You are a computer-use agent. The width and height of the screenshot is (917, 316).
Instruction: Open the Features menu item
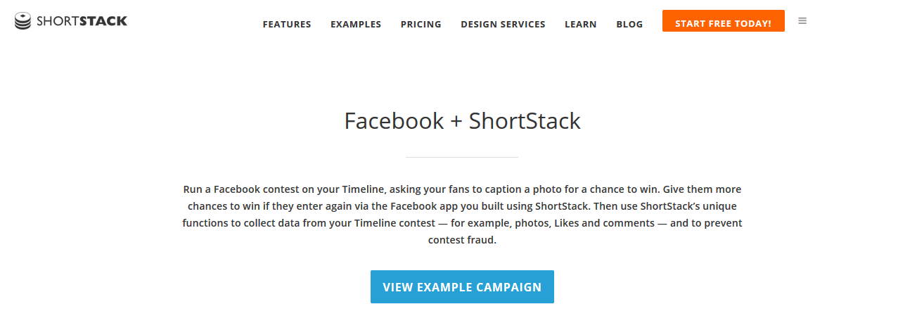287,24
